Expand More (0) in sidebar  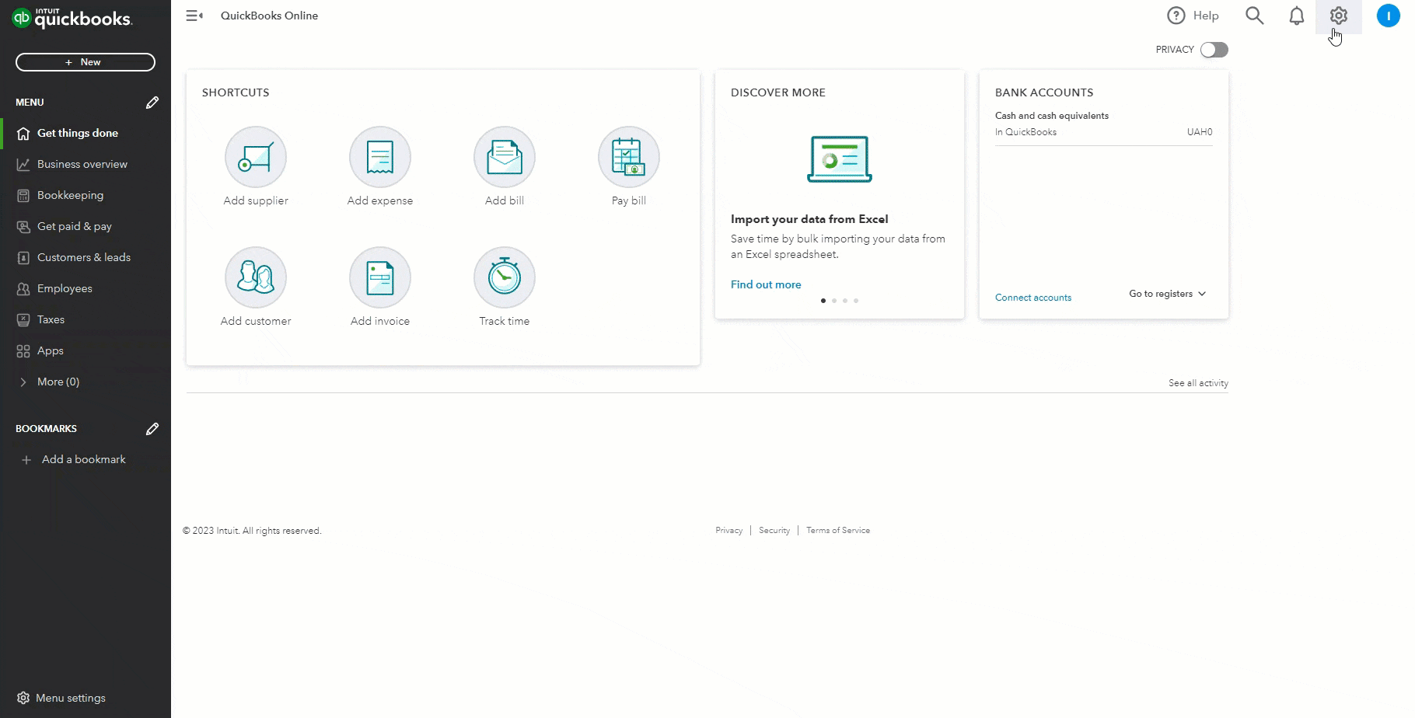pyautogui.click(x=86, y=382)
